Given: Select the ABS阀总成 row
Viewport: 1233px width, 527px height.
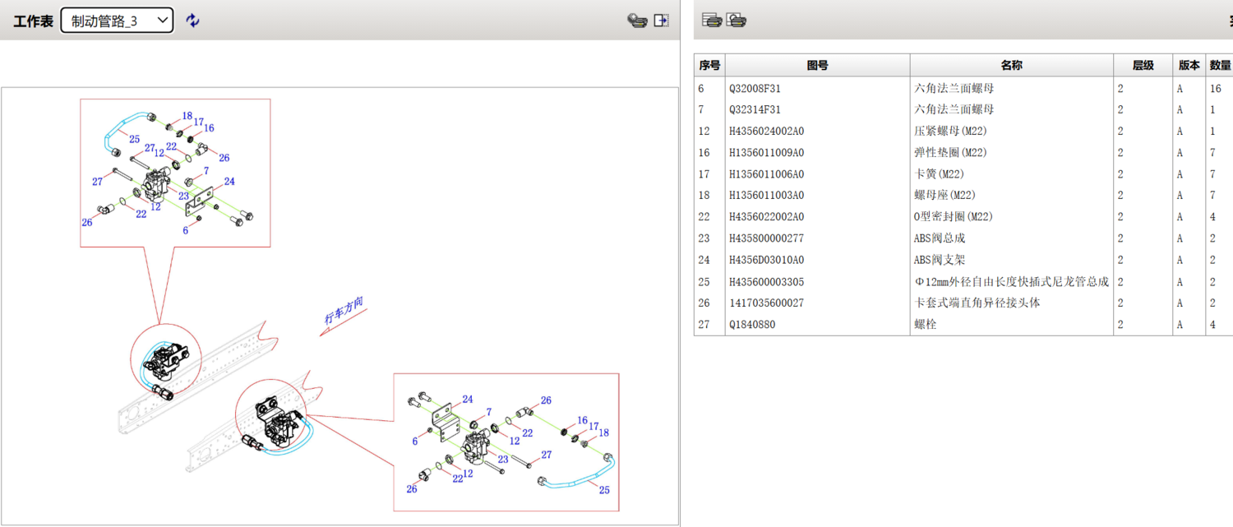Looking at the screenshot, I should [940, 238].
